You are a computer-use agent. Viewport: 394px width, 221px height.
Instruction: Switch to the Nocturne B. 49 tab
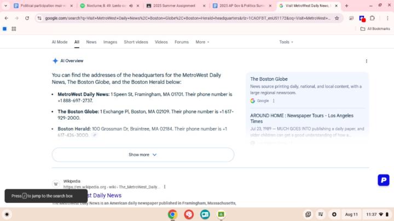pos(106,6)
